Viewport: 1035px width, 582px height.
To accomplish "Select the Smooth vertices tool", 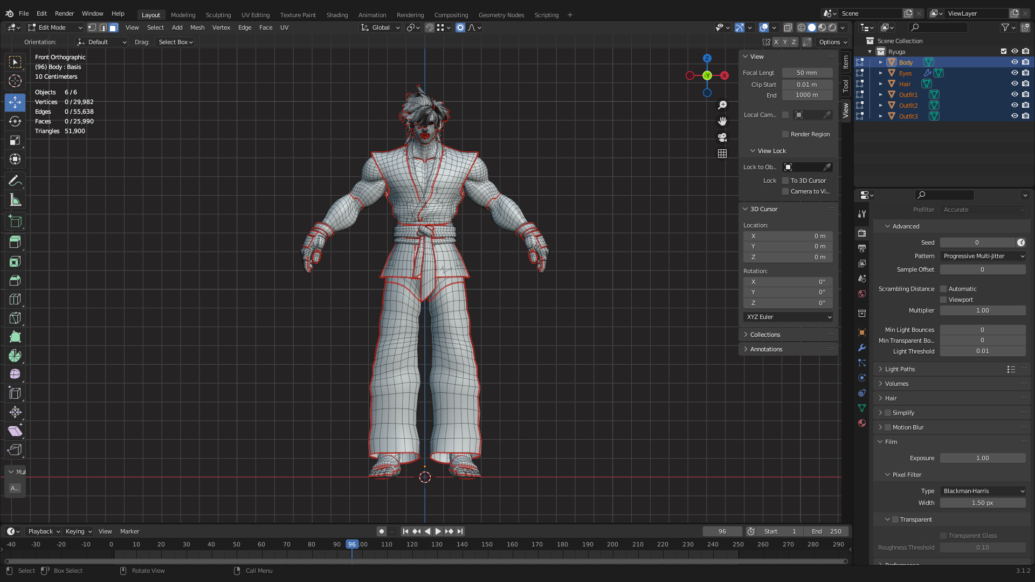I will pyautogui.click(x=15, y=374).
